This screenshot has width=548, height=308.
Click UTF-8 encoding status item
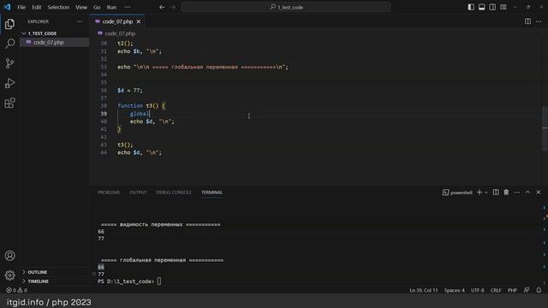click(478, 290)
